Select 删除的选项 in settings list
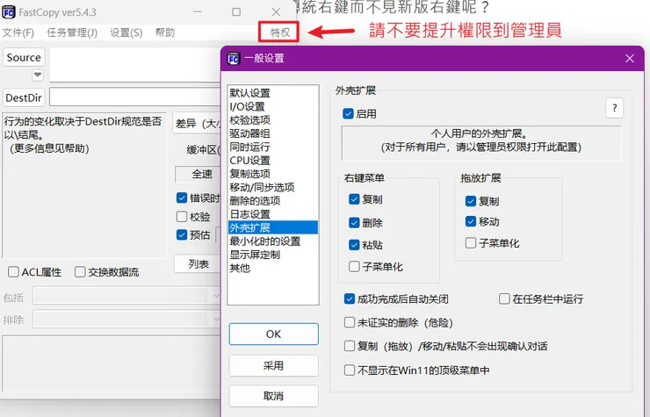 click(273, 201)
